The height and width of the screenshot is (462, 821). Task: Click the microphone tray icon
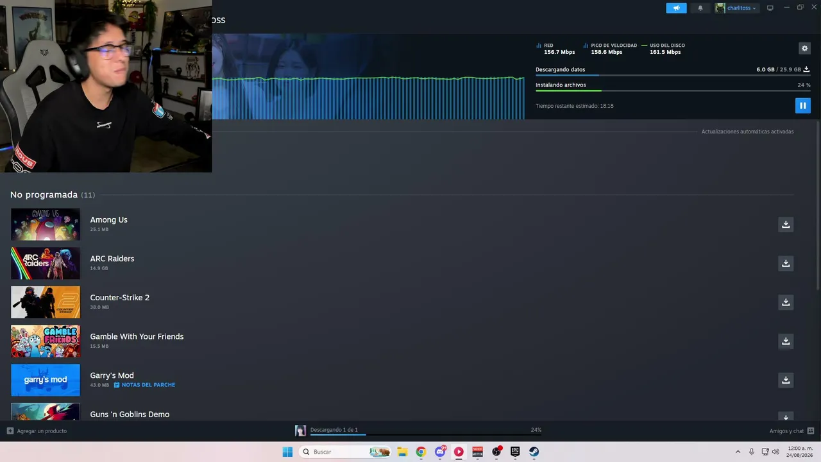click(752, 452)
